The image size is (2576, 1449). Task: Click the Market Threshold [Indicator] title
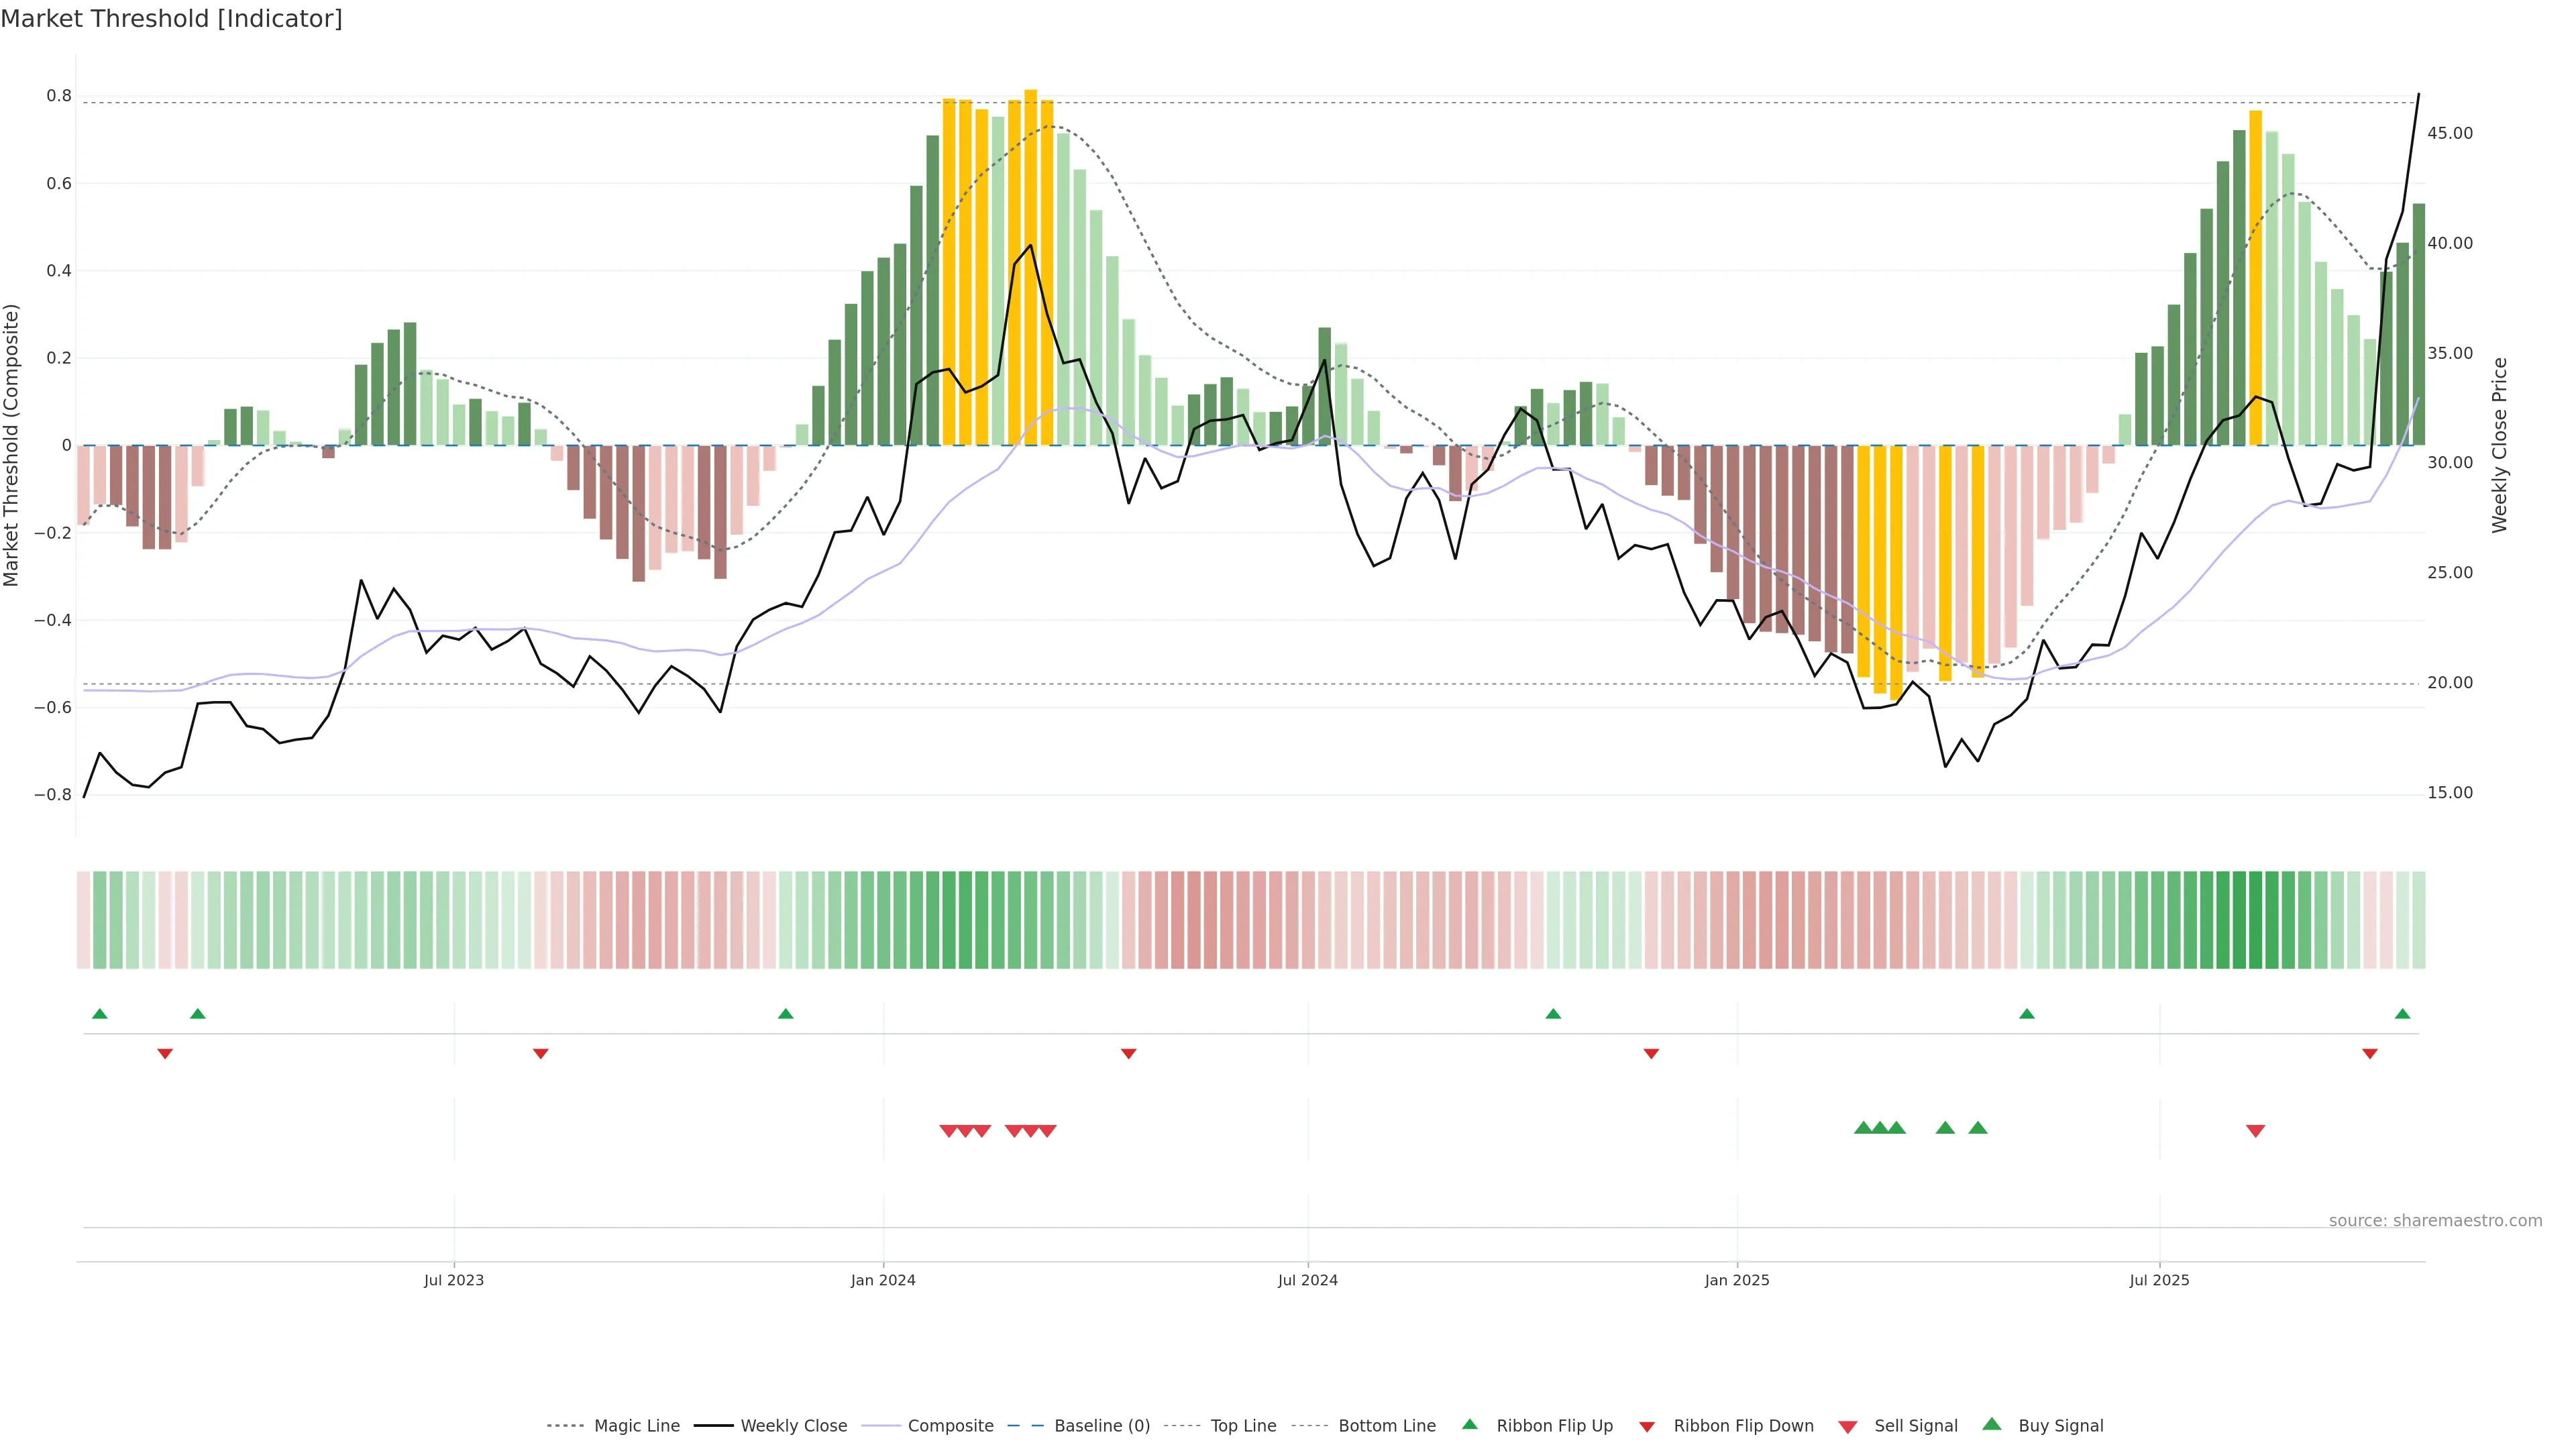tap(171, 19)
